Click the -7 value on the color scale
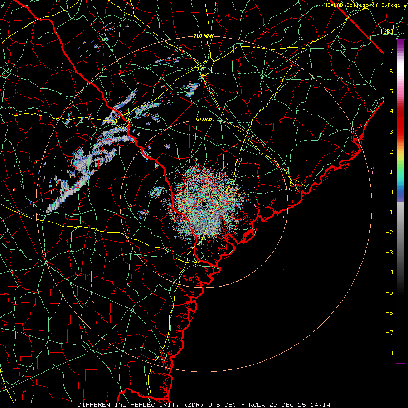 (389, 333)
